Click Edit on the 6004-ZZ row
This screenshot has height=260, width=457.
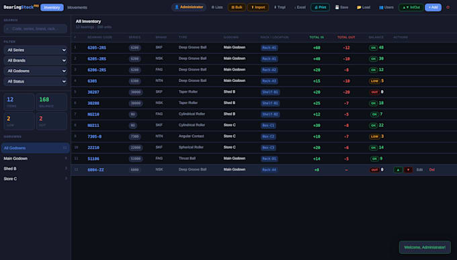click(x=419, y=170)
